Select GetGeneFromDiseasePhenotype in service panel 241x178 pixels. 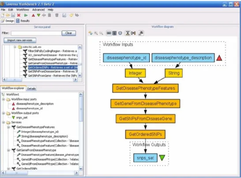click(53, 63)
